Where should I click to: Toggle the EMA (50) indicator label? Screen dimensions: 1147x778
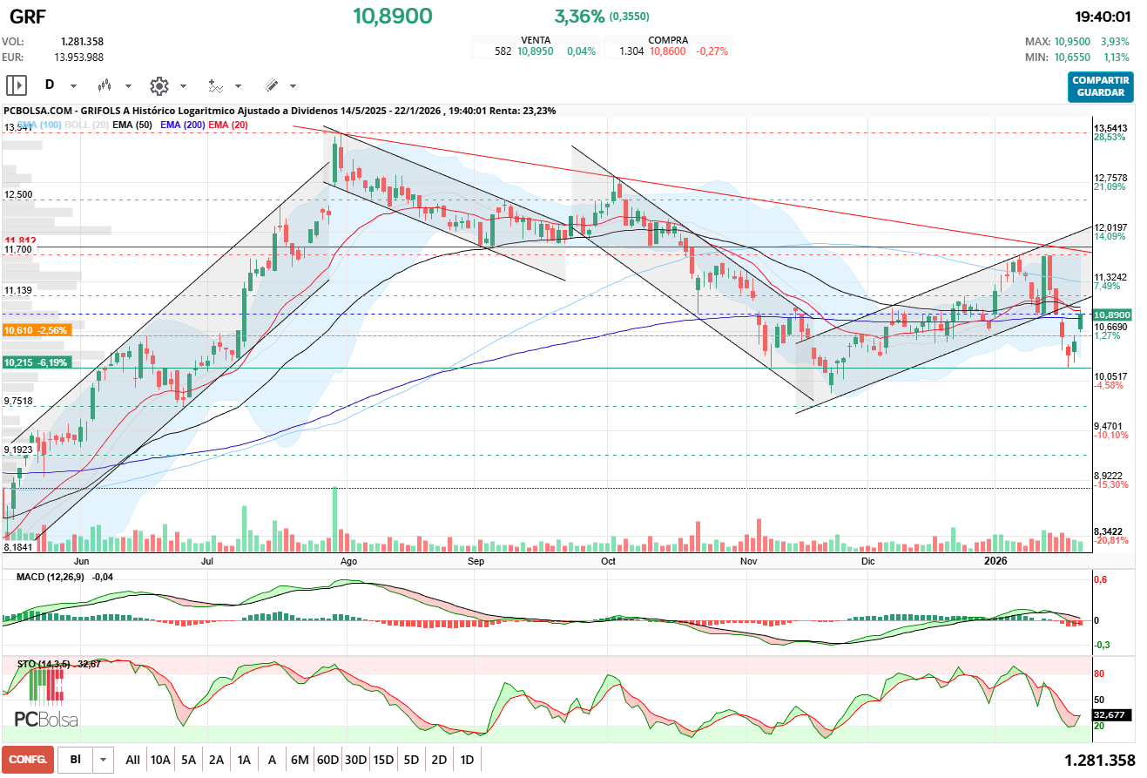(132, 125)
